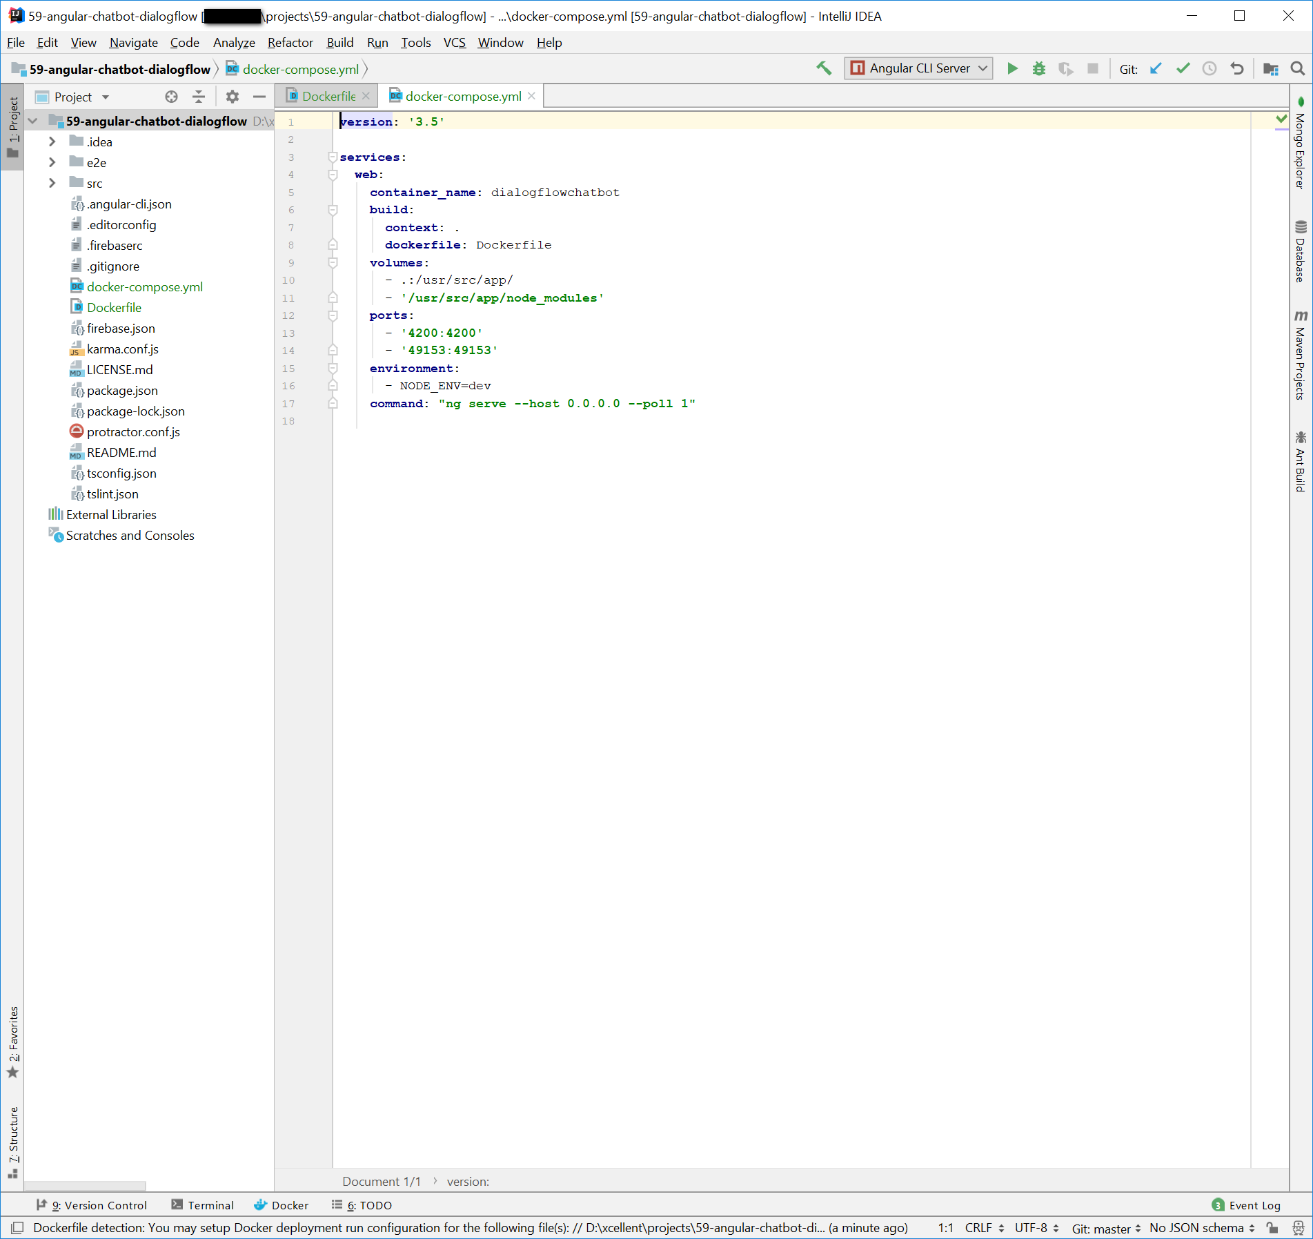Open the Terminal tool window
This screenshot has width=1313, height=1239.
point(203,1205)
